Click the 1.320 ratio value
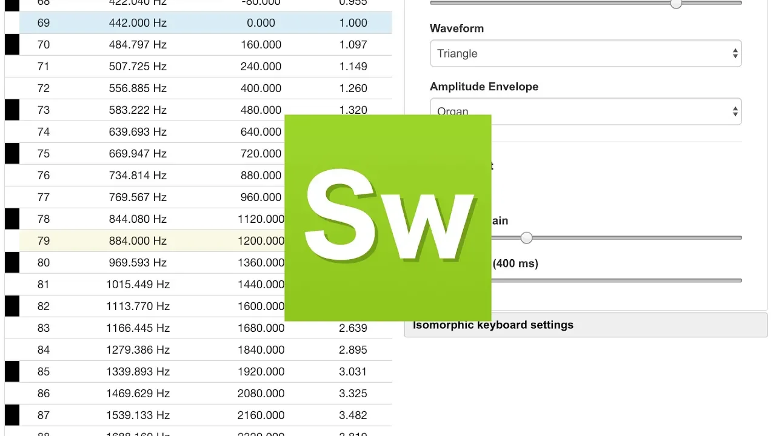Viewport: 776px width, 436px height. [x=353, y=110]
